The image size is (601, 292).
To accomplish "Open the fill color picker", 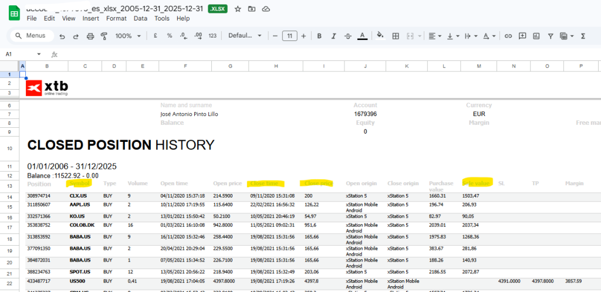I will (x=380, y=36).
